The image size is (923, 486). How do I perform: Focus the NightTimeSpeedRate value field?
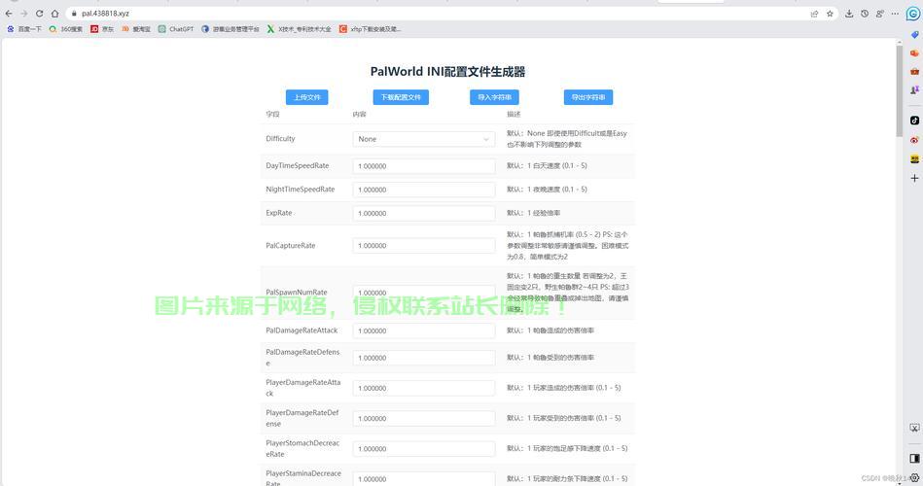pyautogui.click(x=424, y=190)
